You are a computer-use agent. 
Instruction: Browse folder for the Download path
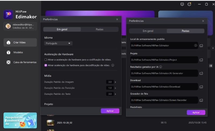tap(201, 87)
